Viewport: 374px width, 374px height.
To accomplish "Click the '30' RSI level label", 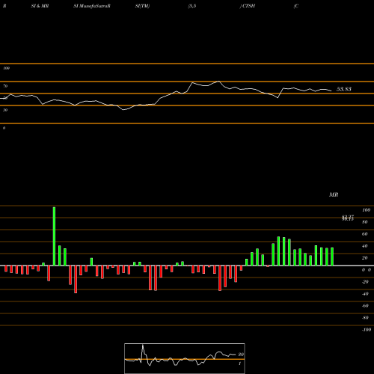I will pos(5,110).
